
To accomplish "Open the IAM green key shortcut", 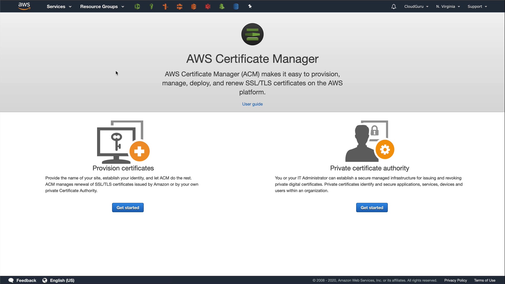I will tap(151, 7).
